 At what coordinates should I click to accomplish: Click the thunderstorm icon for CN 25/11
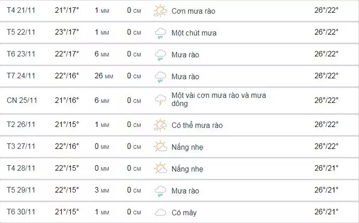[160, 100]
